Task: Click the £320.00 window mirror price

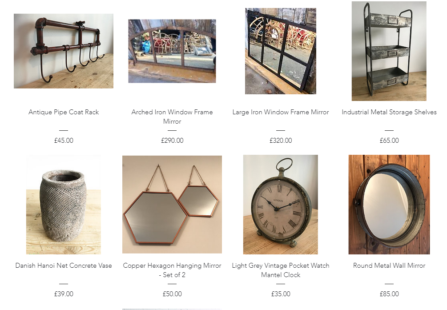Action: (281, 140)
